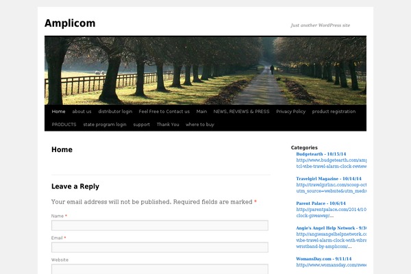Focus the Email input field
This screenshot has width=411, height=274.
point(160,247)
